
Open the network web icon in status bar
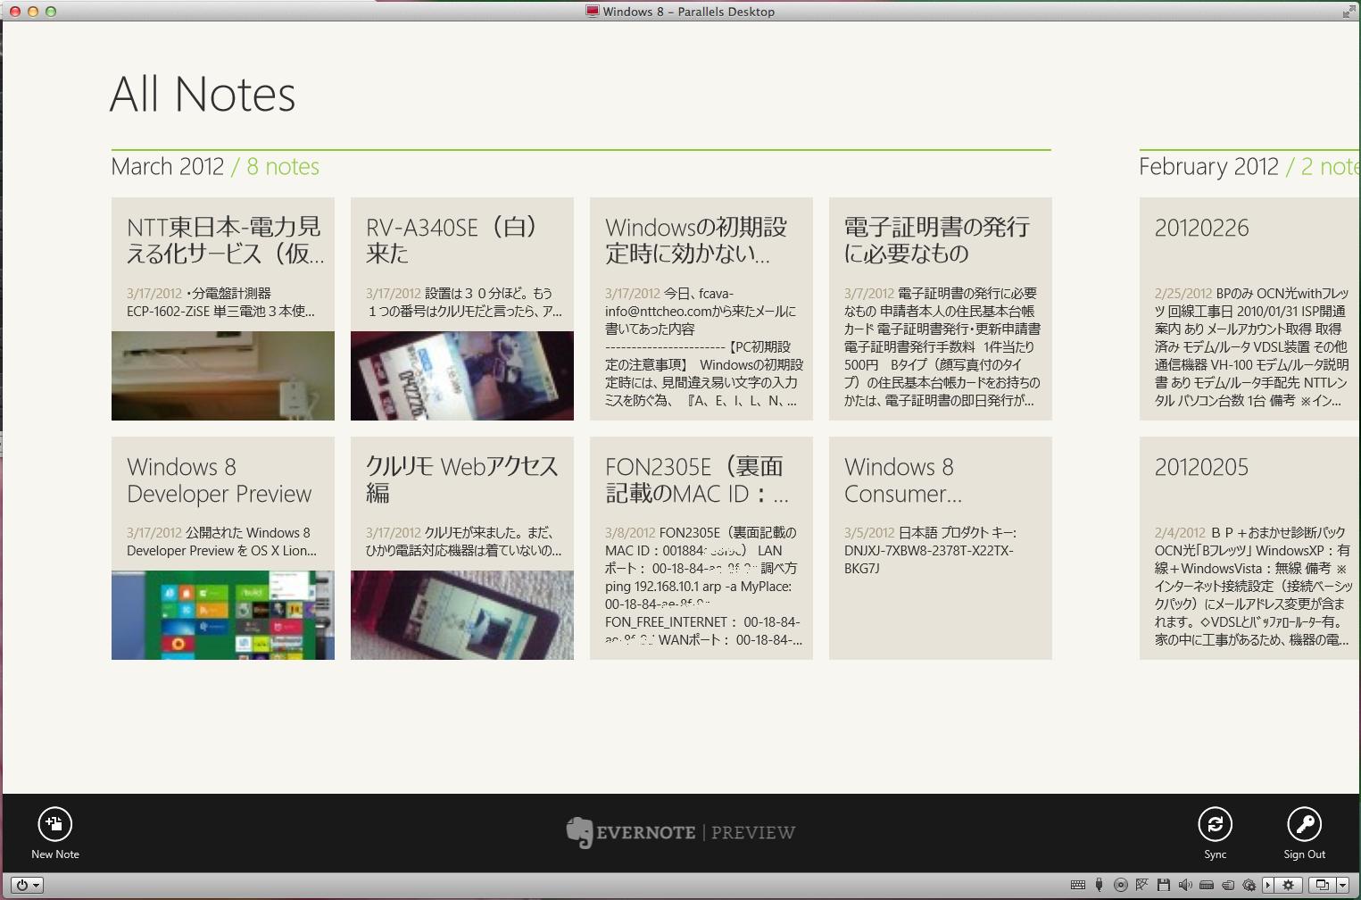pos(1142,885)
